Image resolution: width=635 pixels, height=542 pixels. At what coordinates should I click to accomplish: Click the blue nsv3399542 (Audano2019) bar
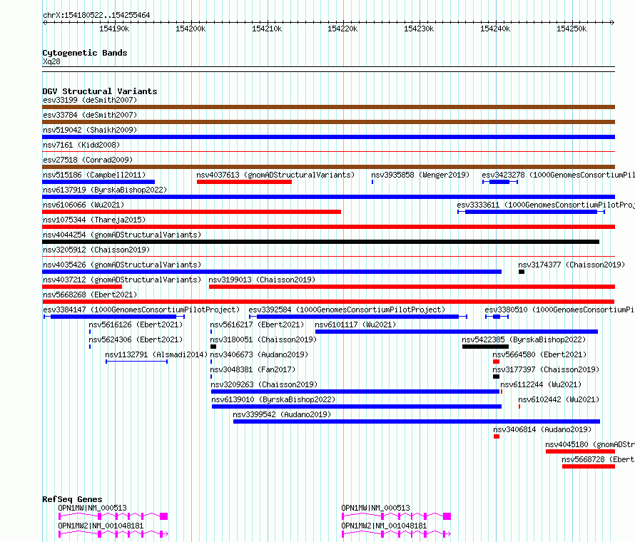pyautogui.click(x=417, y=421)
